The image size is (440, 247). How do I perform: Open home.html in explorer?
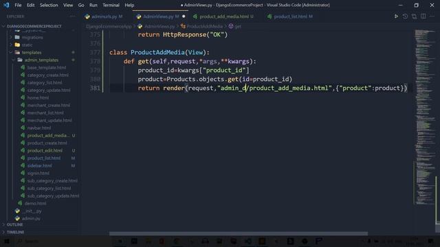[38, 97]
